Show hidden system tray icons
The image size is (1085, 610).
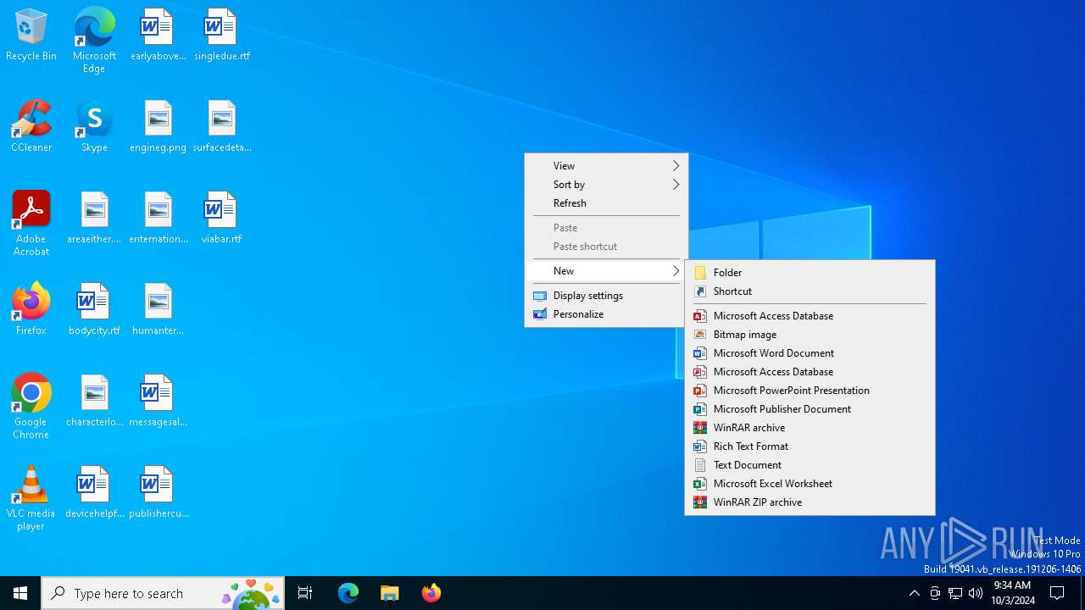tap(914, 593)
